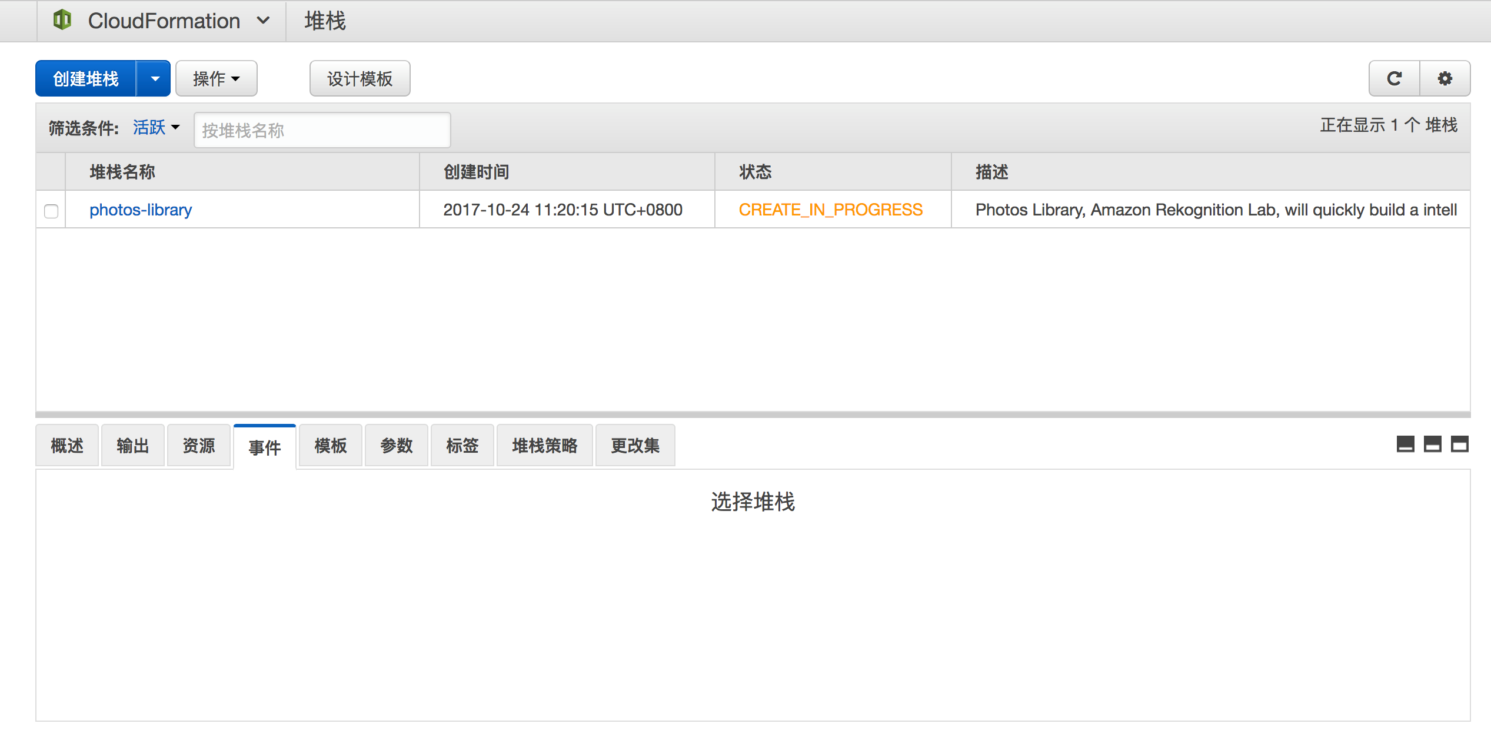Switch to the 输出 tab

(132, 446)
